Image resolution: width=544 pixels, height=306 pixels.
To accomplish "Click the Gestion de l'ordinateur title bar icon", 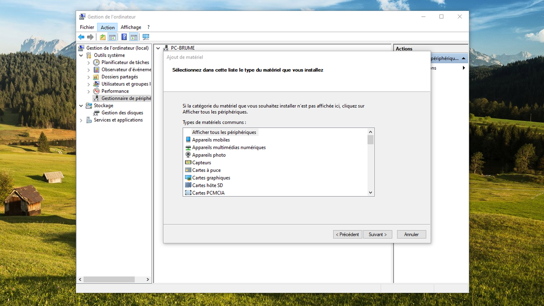I will point(82,17).
